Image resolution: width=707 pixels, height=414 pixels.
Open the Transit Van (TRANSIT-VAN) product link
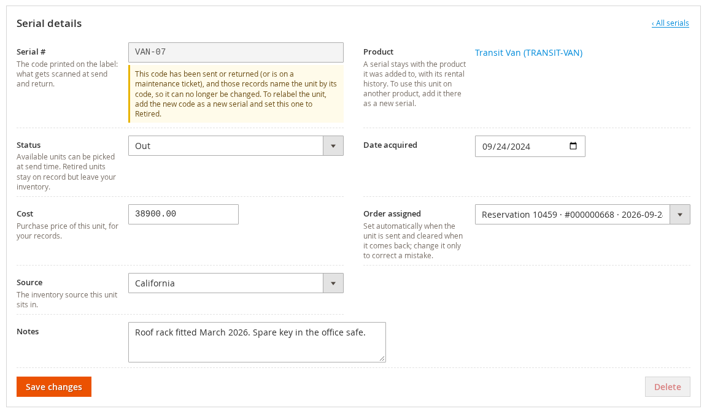528,53
